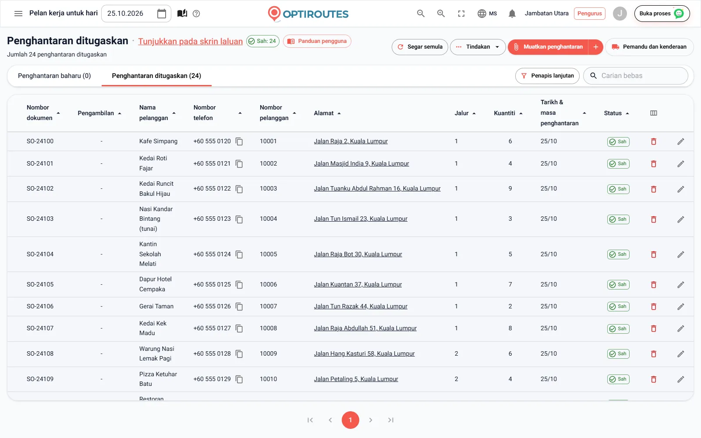Sort by Status column
Image resolution: width=701 pixels, height=438 pixels.
pos(616,113)
